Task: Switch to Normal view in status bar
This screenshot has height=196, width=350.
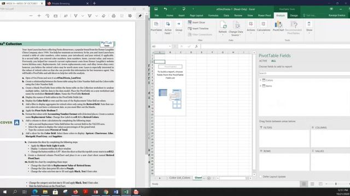Action: click(x=304, y=184)
